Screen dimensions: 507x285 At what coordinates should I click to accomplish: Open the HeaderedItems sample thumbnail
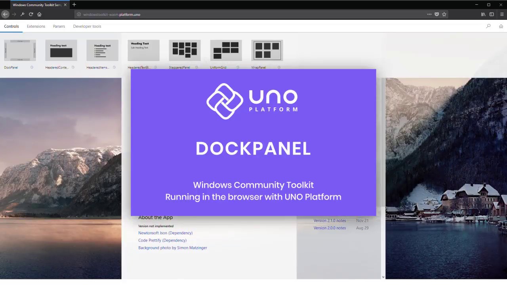coord(102,50)
